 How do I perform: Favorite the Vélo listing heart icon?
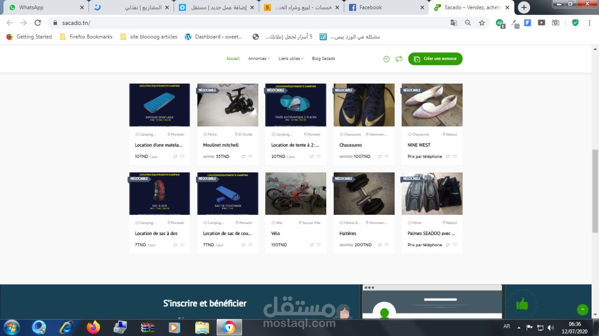[x=319, y=245]
